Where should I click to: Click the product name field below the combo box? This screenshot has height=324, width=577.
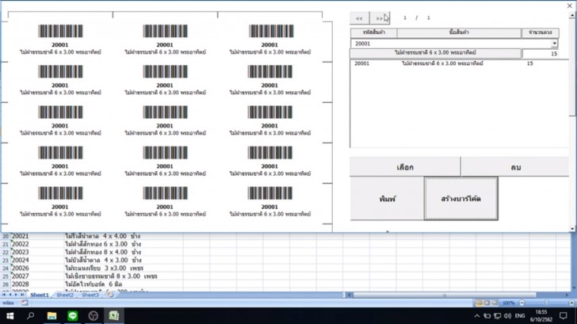[435, 53]
